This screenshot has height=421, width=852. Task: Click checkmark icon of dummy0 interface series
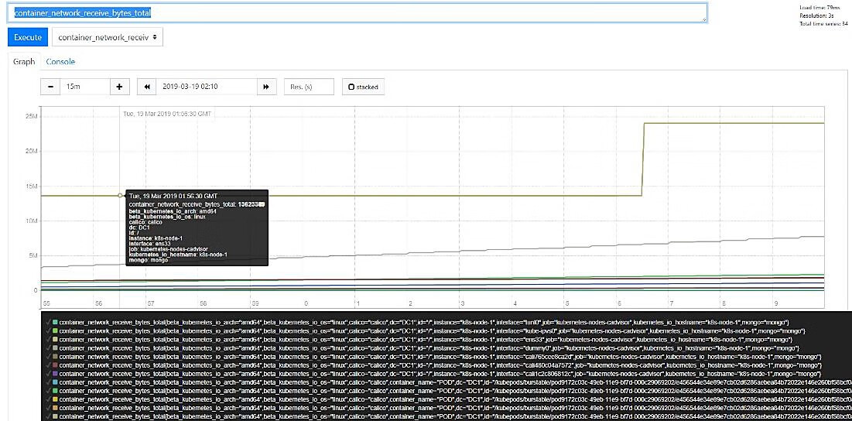[x=47, y=349]
